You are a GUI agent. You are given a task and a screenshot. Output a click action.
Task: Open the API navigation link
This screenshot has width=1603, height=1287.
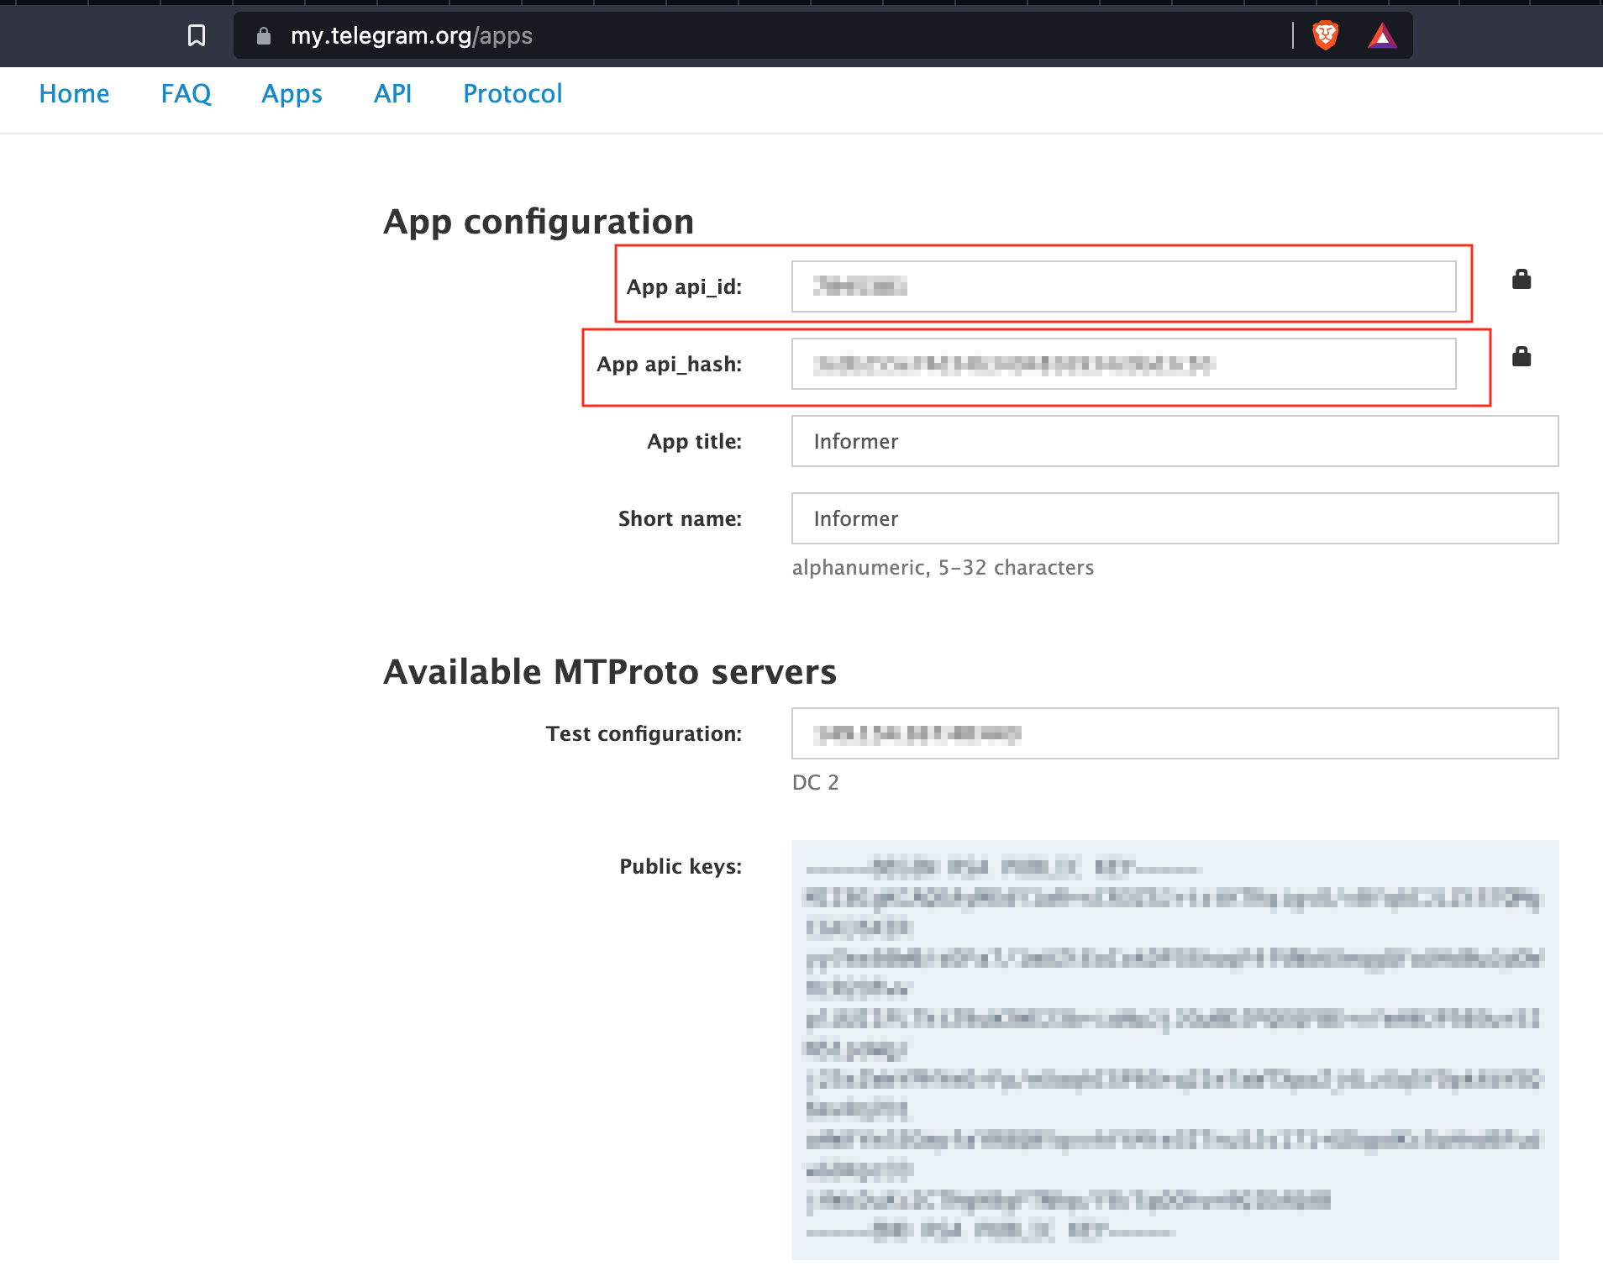[392, 93]
